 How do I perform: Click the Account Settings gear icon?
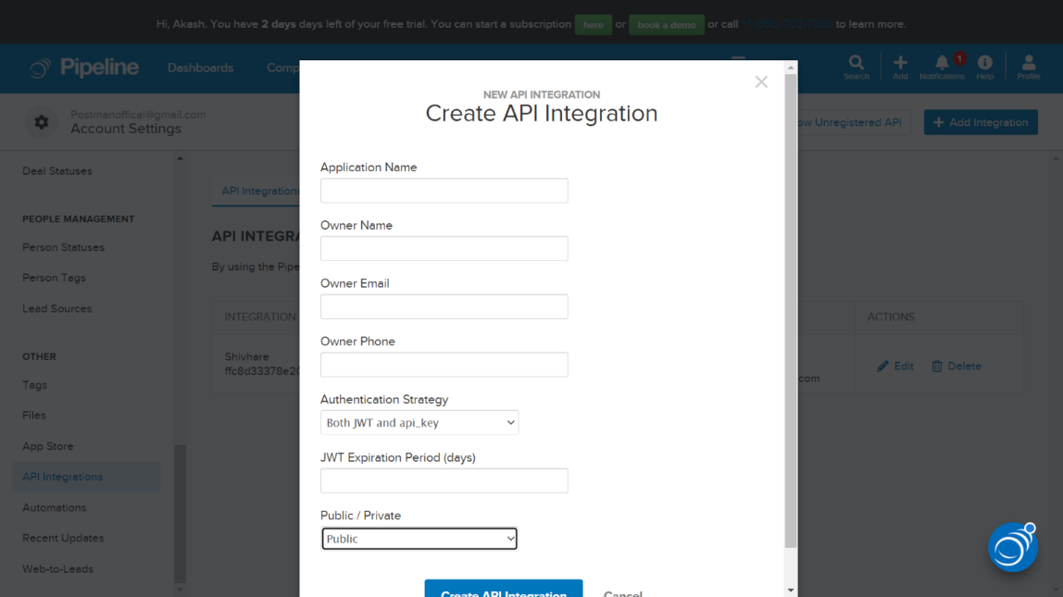(x=41, y=122)
